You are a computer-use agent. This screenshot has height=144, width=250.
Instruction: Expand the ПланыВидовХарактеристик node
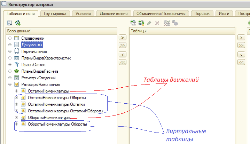pos(10,58)
